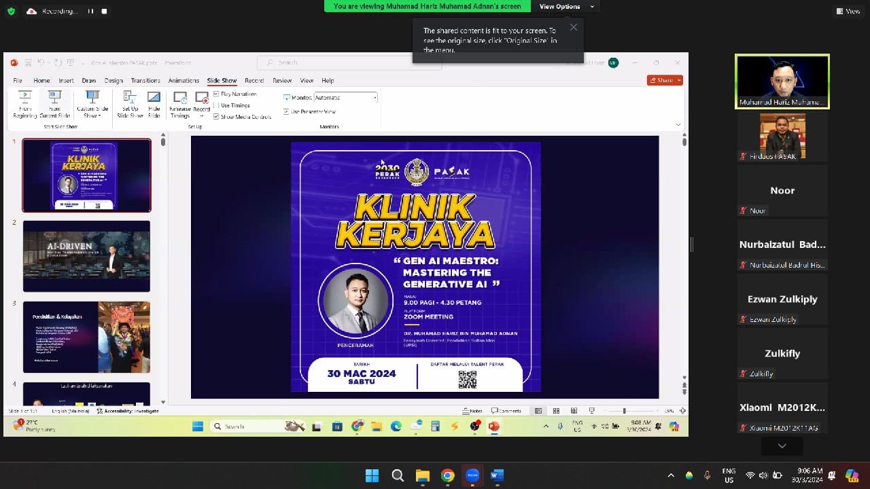
Task: Click Rehearse Timings in the ribbon
Action: (x=180, y=104)
